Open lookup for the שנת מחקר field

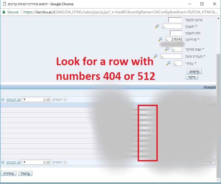(x=167, y=49)
